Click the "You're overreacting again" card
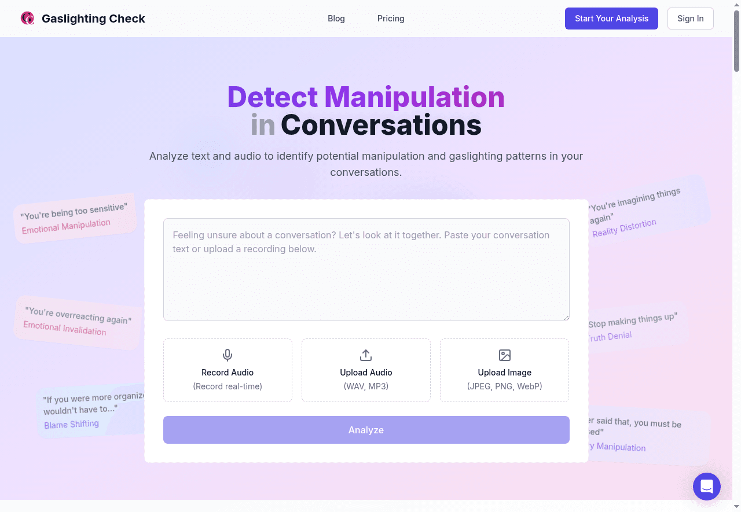 pyautogui.click(x=77, y=322)
